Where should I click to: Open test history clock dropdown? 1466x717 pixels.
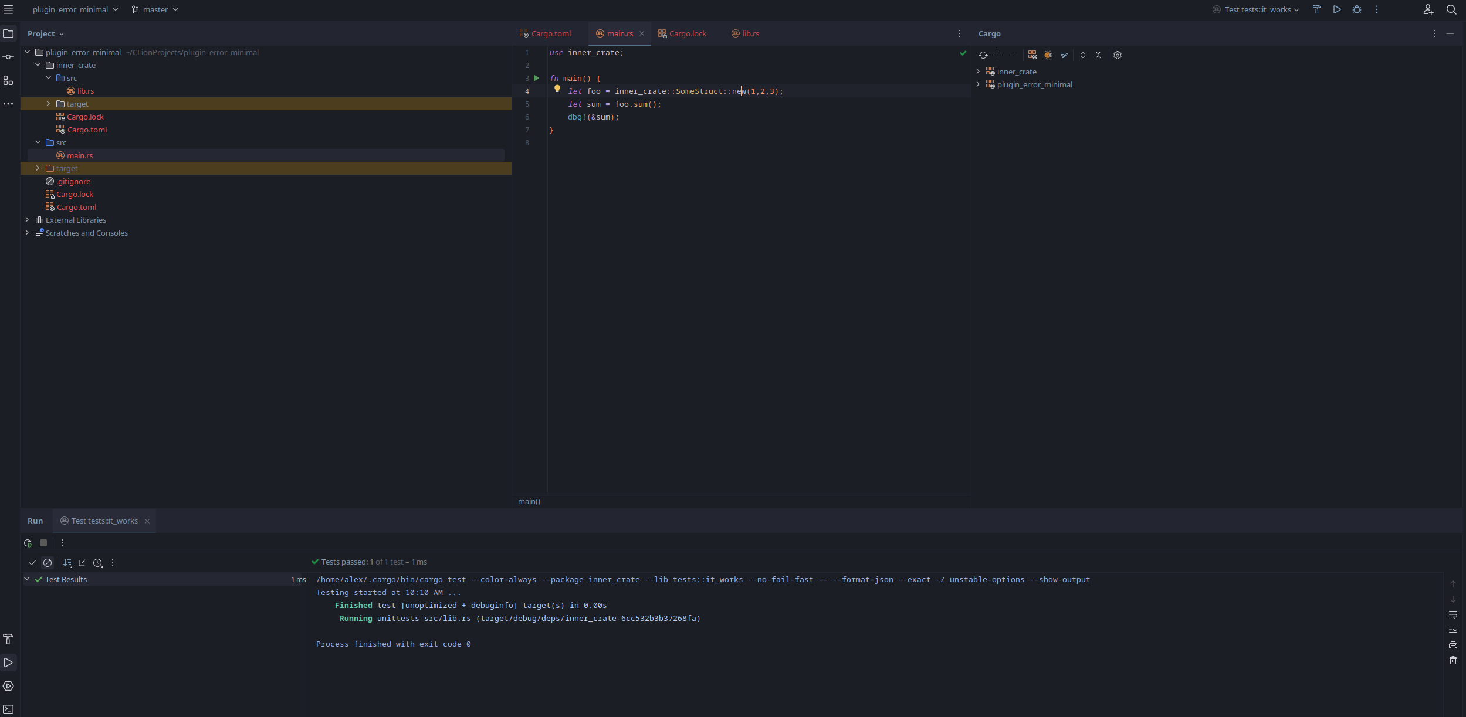98,563
